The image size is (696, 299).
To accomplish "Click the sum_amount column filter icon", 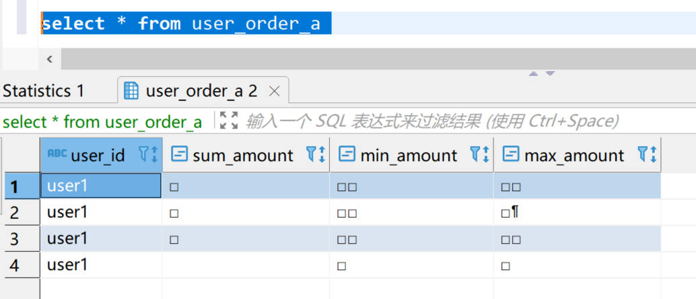I will [316, 156].
